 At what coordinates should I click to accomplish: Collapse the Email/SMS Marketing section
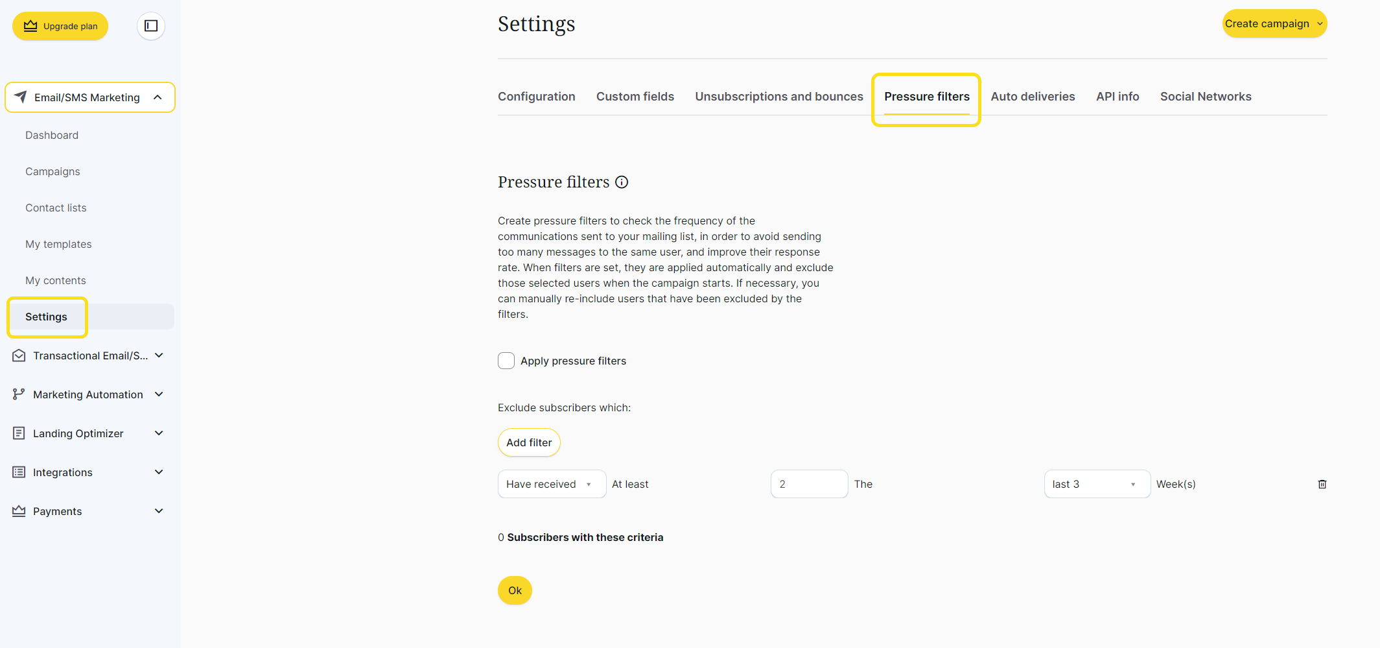pyautogui.click(x=158, y=97)
